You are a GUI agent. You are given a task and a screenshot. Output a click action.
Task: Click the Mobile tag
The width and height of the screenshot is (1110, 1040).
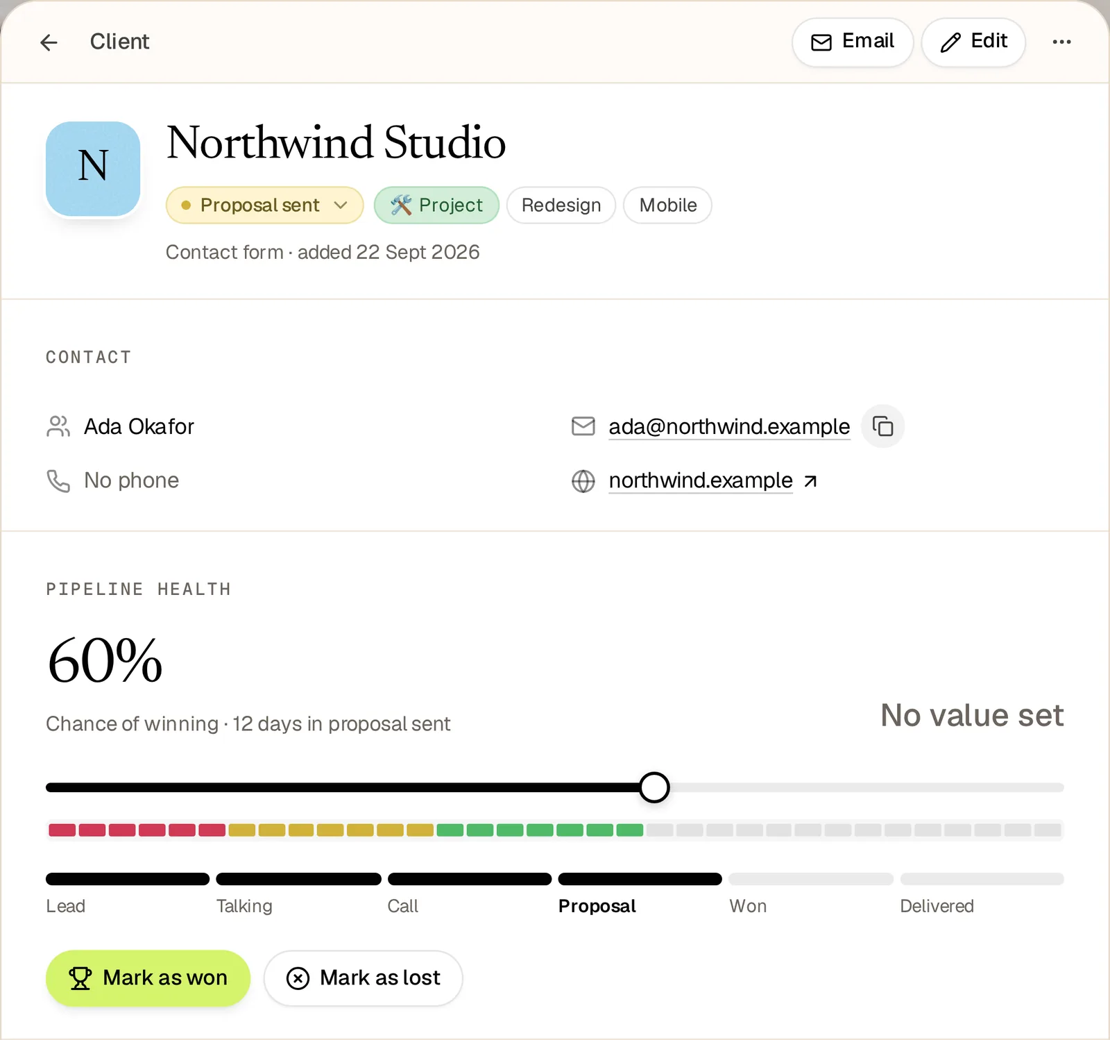[x=667, y=206]
